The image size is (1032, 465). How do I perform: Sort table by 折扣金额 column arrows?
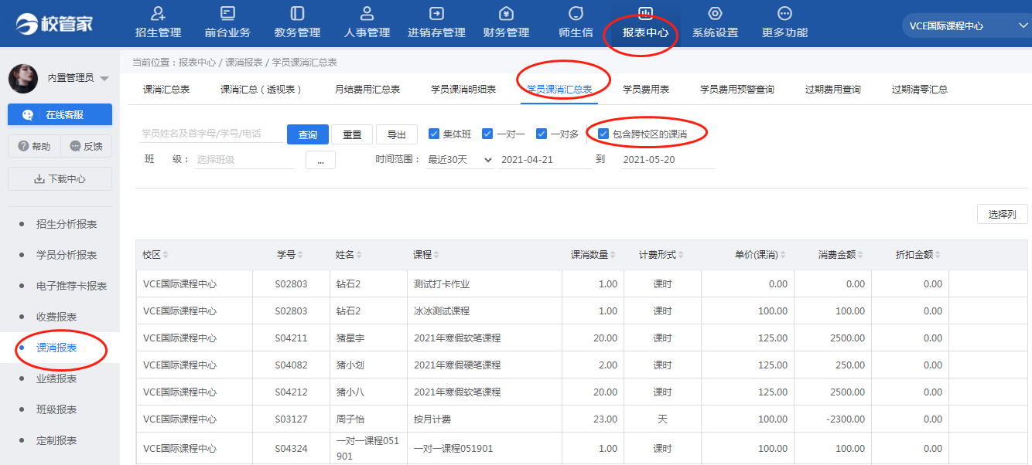938,255
